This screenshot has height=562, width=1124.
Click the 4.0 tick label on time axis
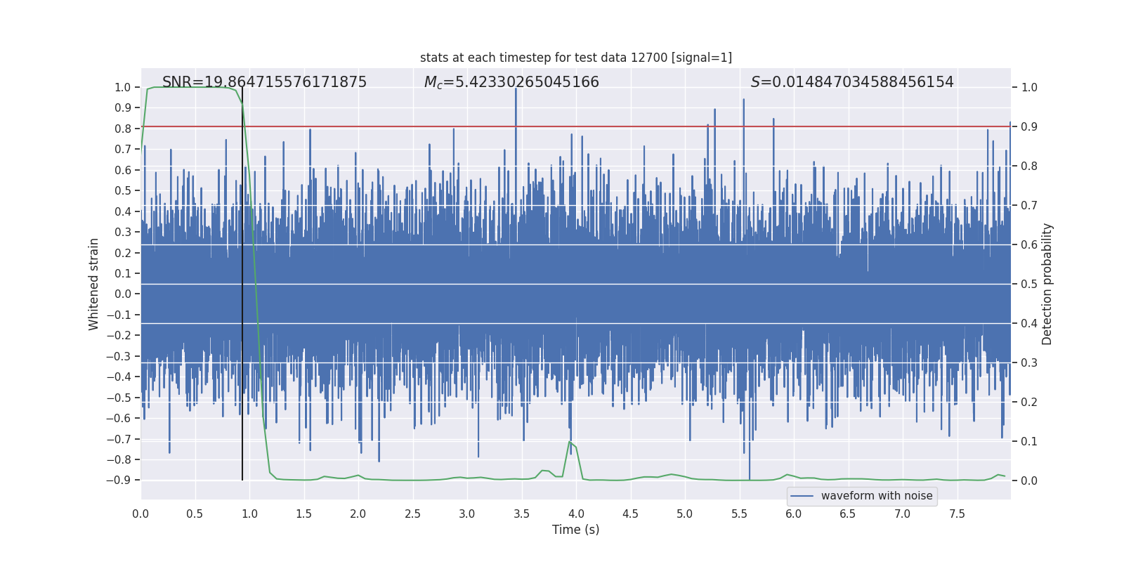(x=576, y=514)
